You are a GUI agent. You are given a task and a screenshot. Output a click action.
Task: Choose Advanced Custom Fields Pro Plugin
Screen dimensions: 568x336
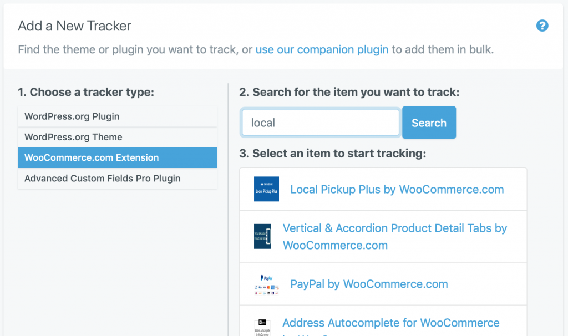coord(118,179)
